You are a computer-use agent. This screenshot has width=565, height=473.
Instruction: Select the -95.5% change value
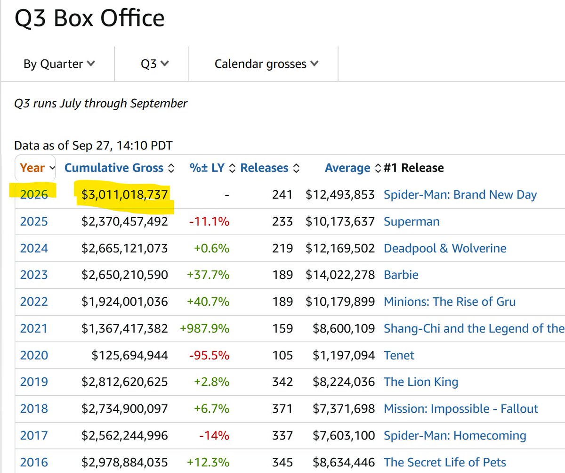[209, 355]
